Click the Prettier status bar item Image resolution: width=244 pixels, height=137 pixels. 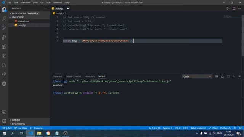click(x=225, y=128)
